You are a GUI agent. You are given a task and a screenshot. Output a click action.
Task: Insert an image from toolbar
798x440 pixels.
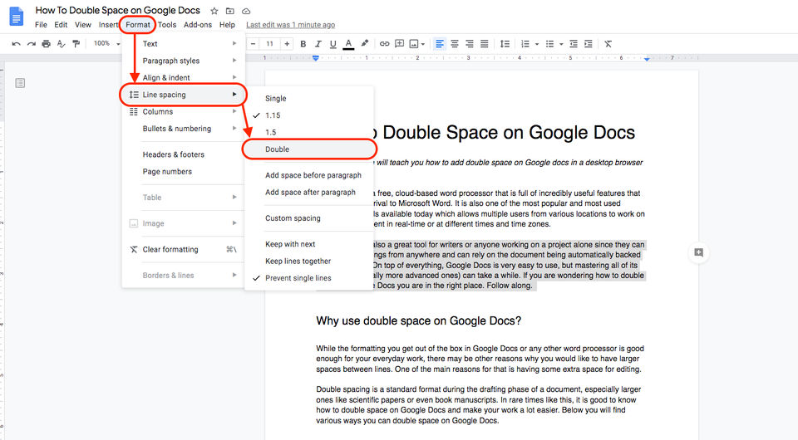click(x=414, y=44)
